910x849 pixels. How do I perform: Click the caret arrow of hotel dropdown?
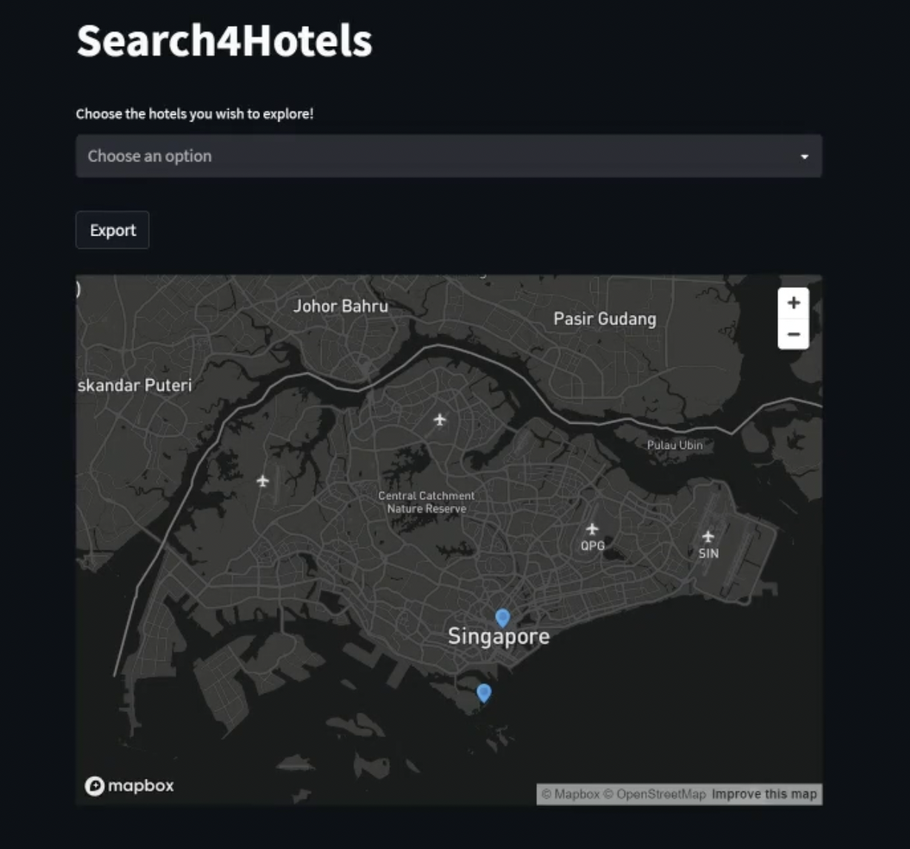point(804,157)
